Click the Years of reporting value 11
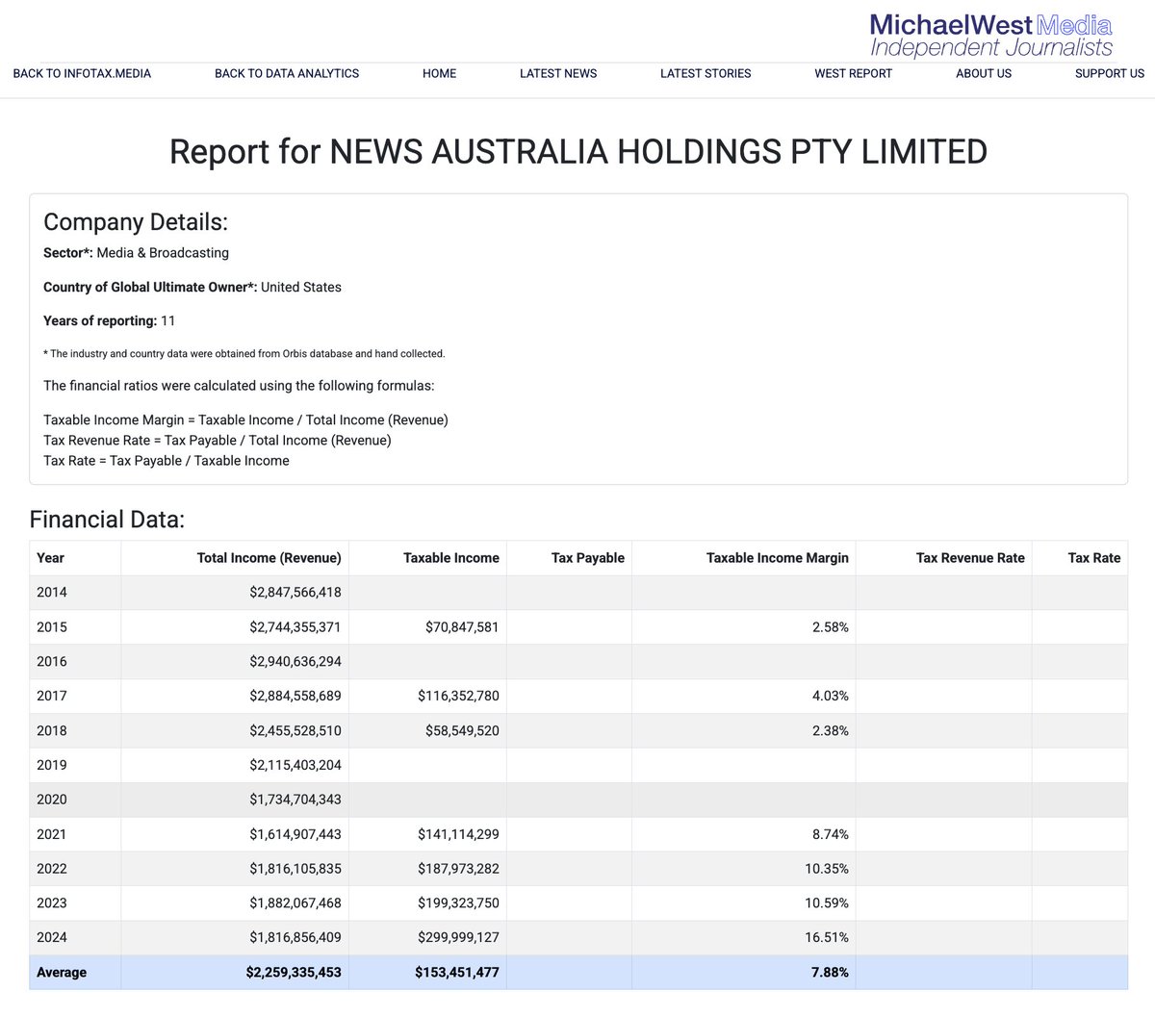The image size is (1155, 1017). pyautogui.click(x=168, y=320)
